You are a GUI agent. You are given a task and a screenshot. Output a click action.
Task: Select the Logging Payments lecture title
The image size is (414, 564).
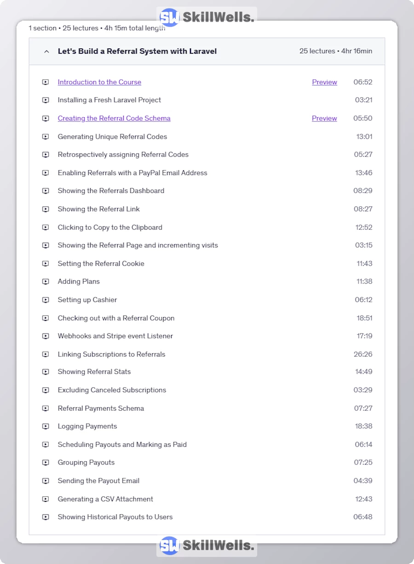87,426
